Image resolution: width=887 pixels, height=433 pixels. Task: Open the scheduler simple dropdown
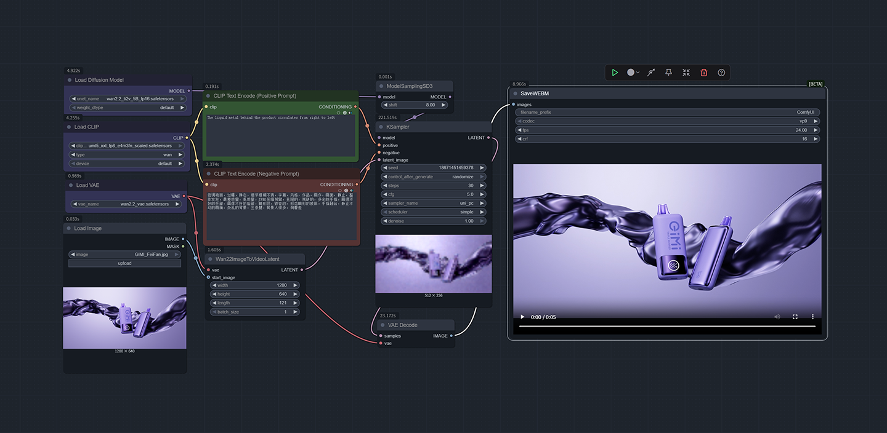(x=434, y=212)
